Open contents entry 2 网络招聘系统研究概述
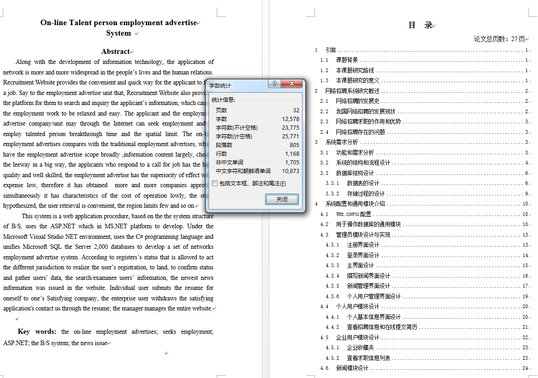Screen dimensions: 538x378 click(x=423, y=91)
